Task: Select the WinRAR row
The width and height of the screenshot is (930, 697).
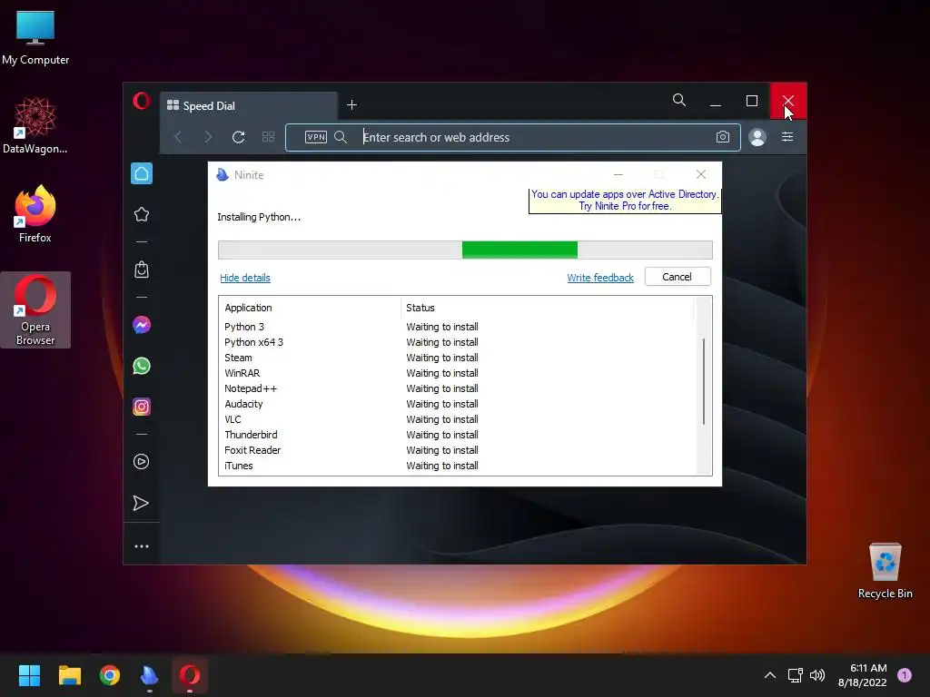Action: [457, 373]
